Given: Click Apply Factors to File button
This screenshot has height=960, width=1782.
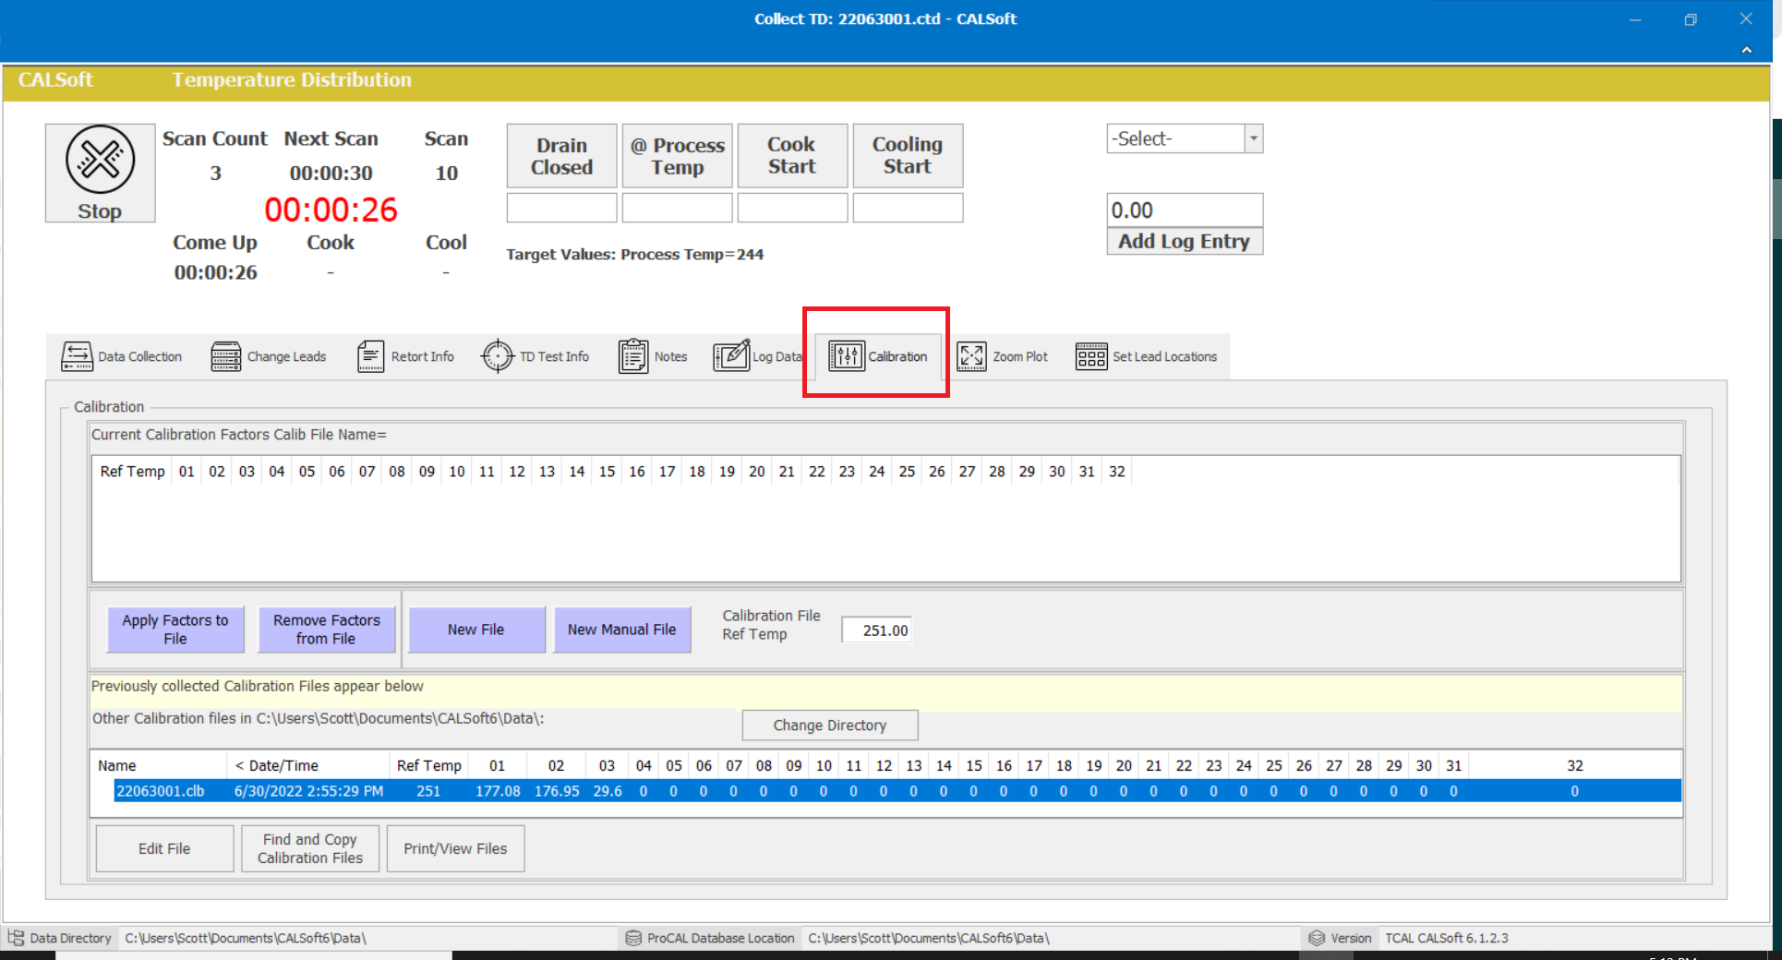Looking at the screenshot, I should tap(175, 630).
